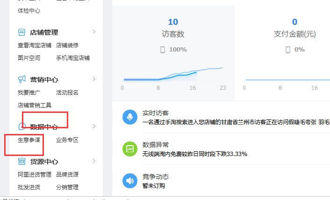
Task: Click the 数据异常 green chart icon
Action: [x=130, y=149]
